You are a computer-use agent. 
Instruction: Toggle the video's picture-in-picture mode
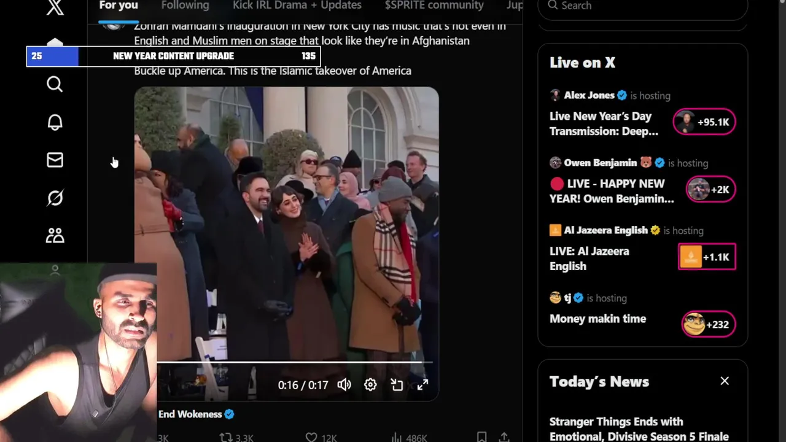point(397,385)
